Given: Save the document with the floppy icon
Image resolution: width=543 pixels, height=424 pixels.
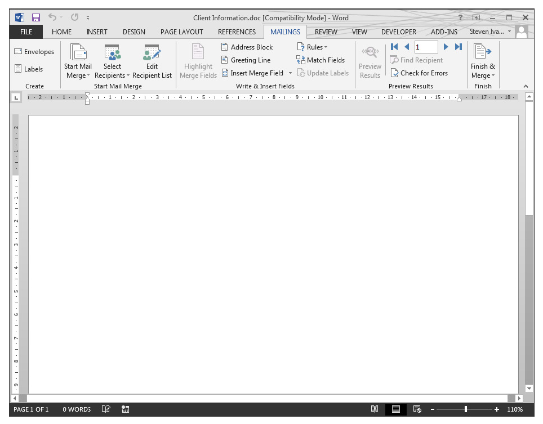Looking at the screenshot, I should [x=36, y=17].
